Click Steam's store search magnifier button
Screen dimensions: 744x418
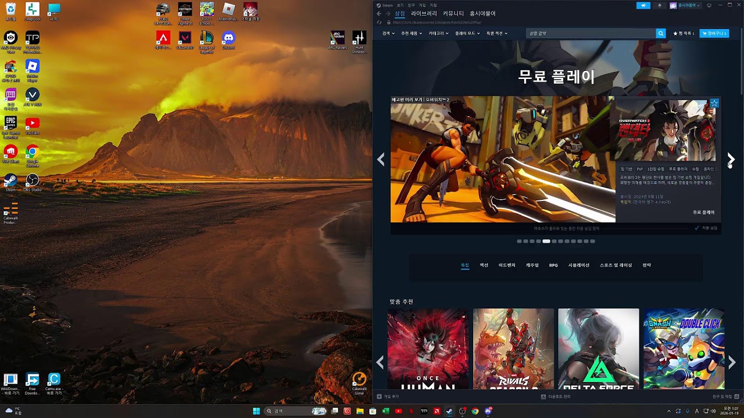click(x=661, y=34)
